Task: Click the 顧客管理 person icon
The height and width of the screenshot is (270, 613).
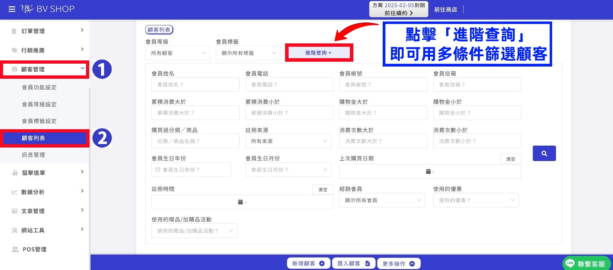Action: pos(14,69)
